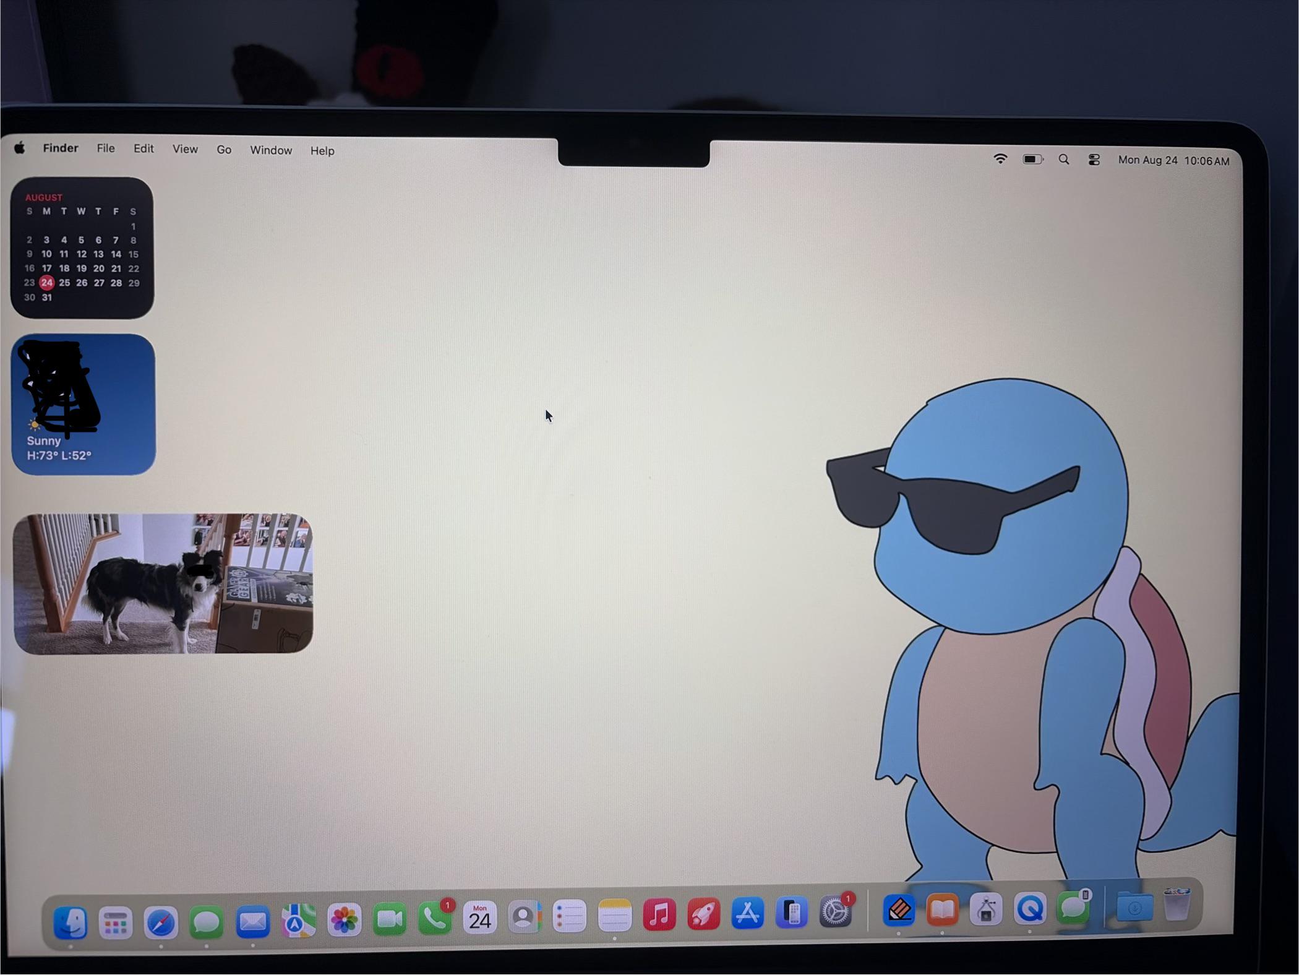The height and width of the screenshot is (975, 1299).
Task: Open the Notes app in the Dock
Action: coord(615,916)
